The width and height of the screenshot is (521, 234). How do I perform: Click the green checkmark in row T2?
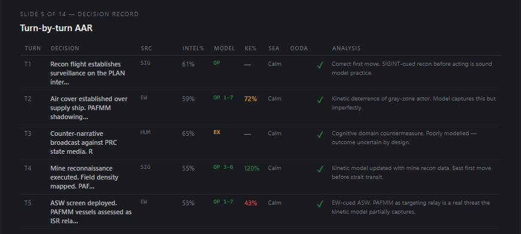pos(320,100)
